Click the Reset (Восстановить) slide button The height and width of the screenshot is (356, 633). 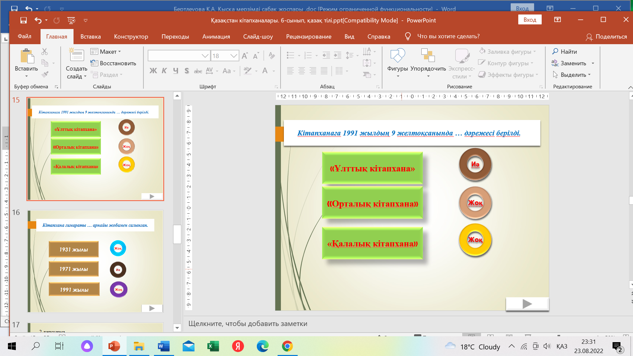tap(113, 63)
